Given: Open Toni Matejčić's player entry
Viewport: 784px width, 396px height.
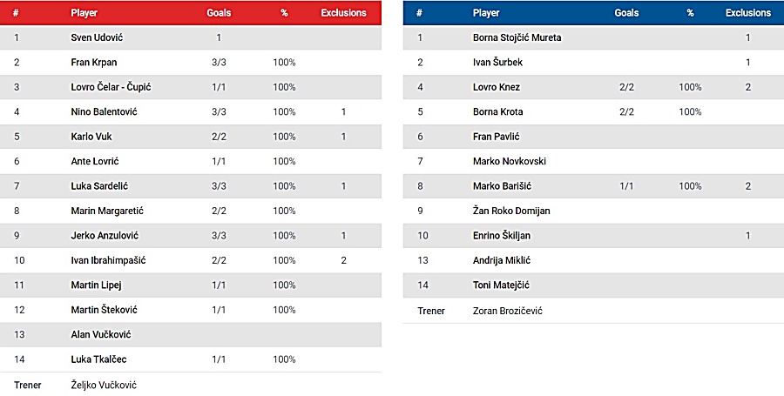Looking at the screenshot, I should pos(501,285).
